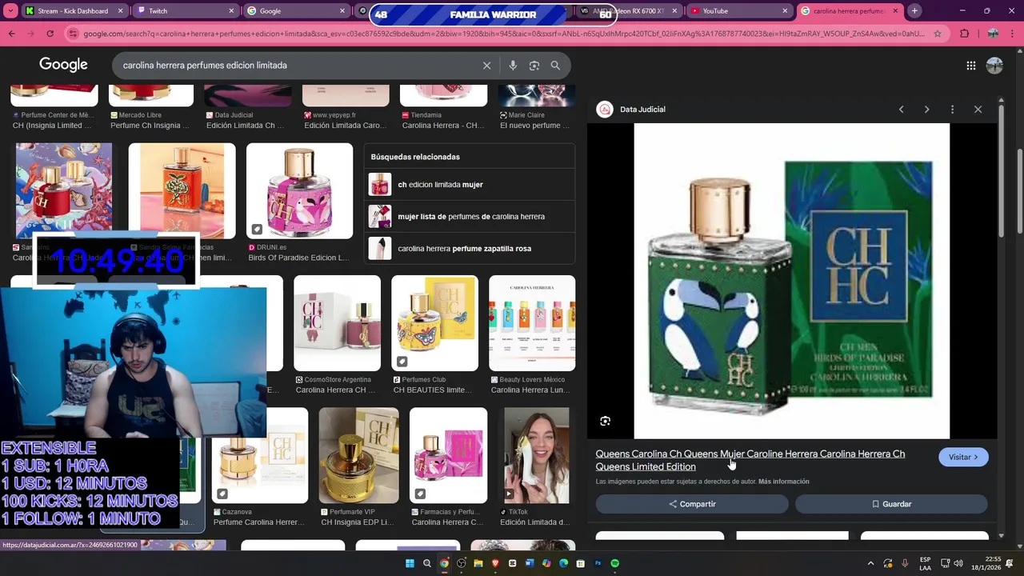The height and width of the screenshot is (576, 1024).
Task: Open Spotify from the taskbar
Action: [614, 563]
